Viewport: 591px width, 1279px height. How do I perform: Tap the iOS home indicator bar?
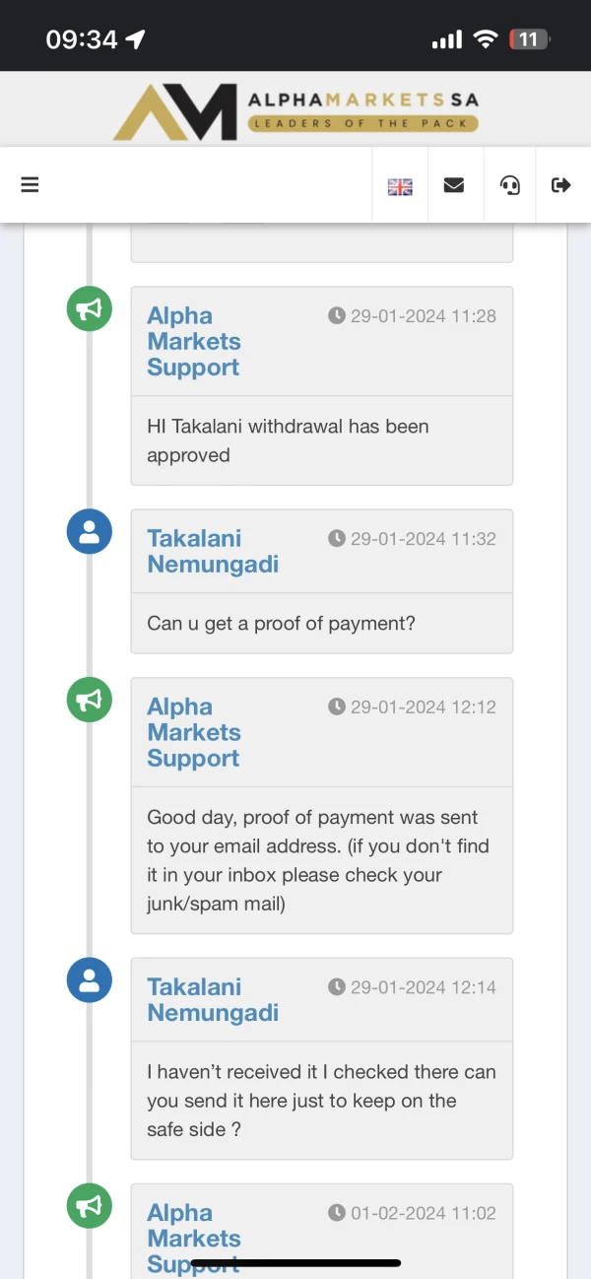[x=295, y=1262]
